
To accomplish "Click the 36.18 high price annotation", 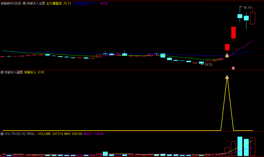I will tap(247, 8).
